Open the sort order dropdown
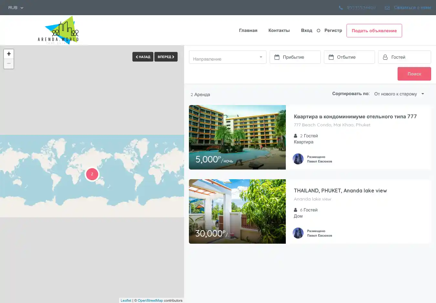This screenshot has height=303, width=436. 399,94
